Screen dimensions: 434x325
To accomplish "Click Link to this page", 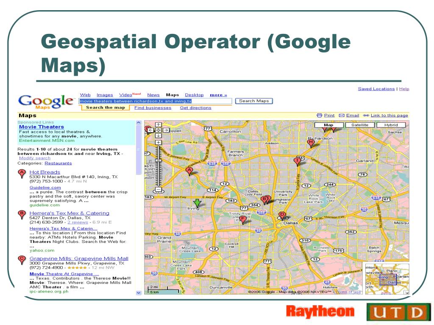I will [389, 115].
